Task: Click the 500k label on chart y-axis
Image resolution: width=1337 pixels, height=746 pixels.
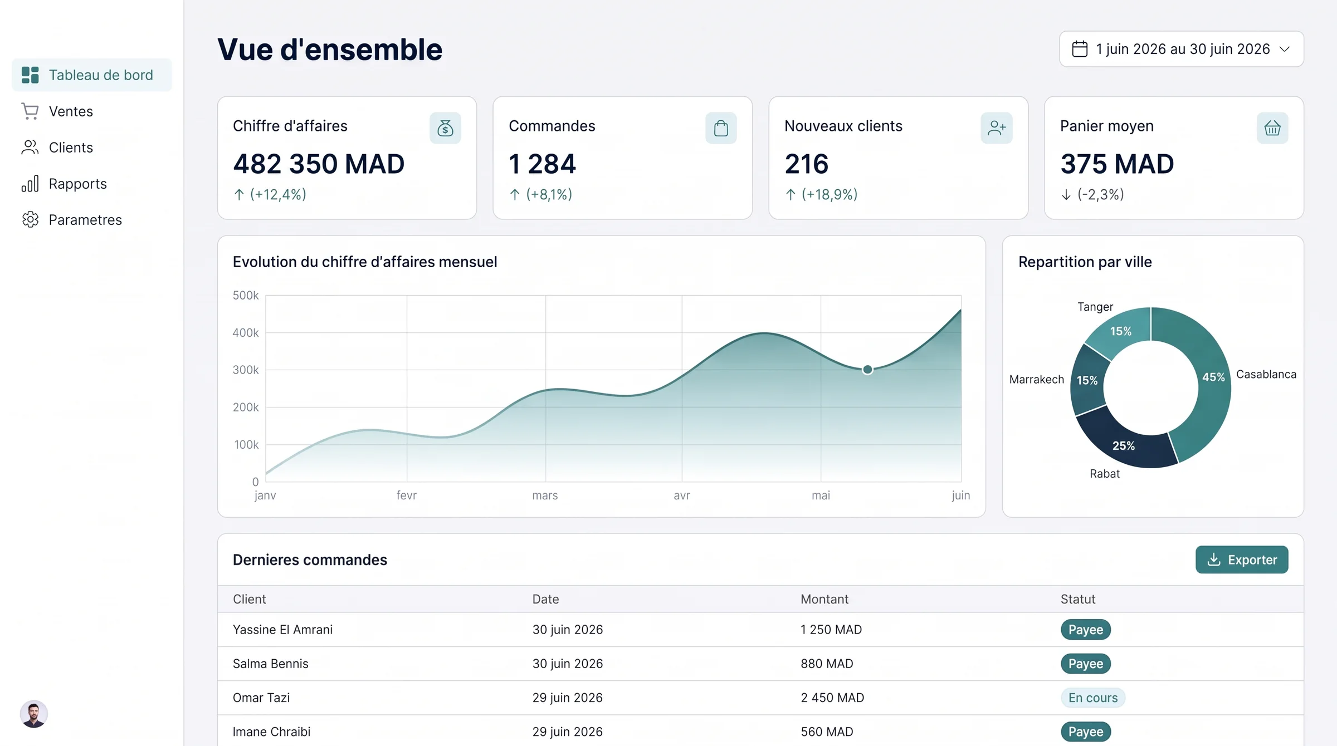Action: 246,295
